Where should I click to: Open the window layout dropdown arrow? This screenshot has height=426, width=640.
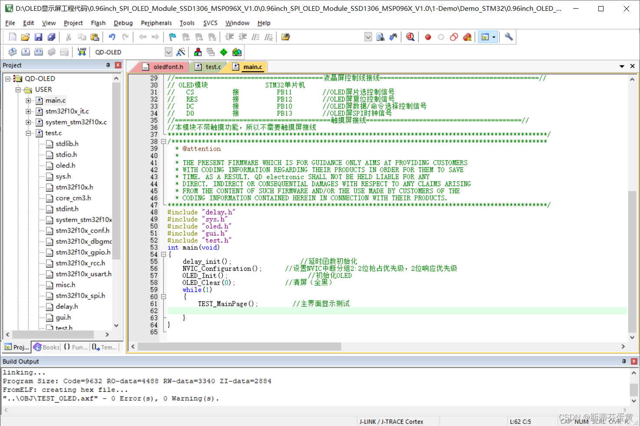point(494,37)
